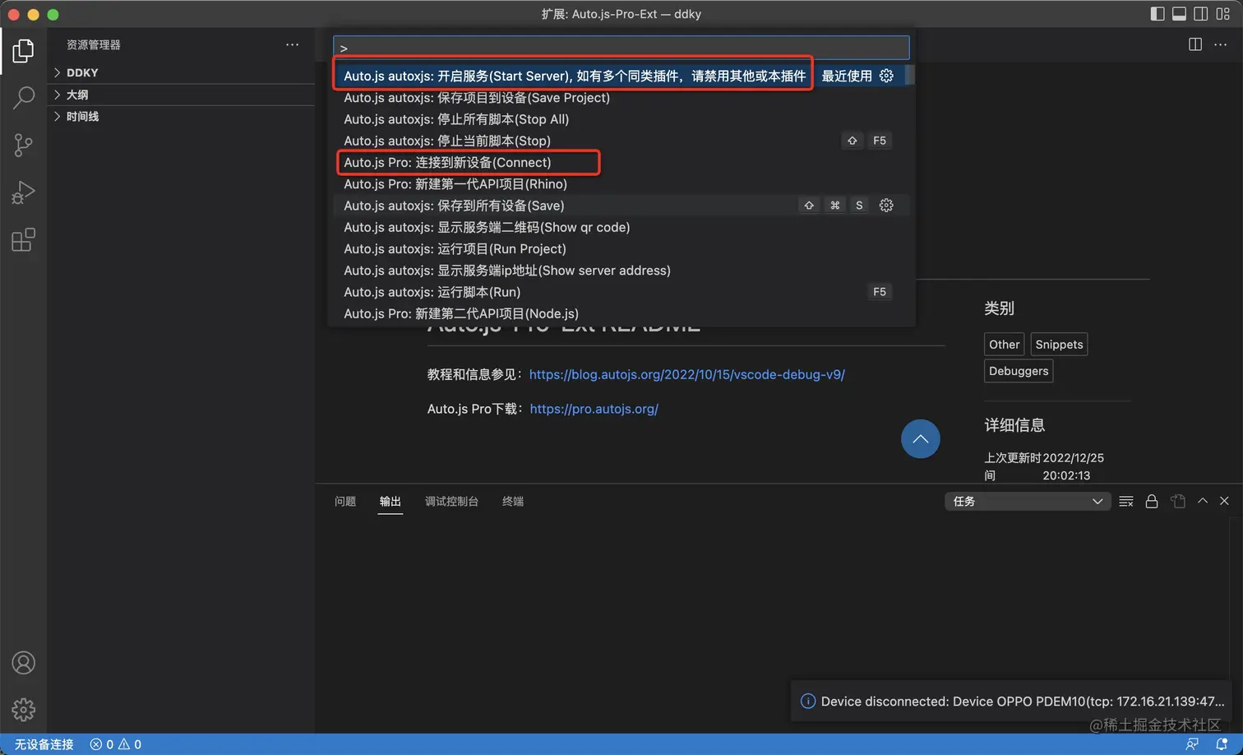1243x755 pixels.
Task: Open the Source Control view
Action: 23,146
